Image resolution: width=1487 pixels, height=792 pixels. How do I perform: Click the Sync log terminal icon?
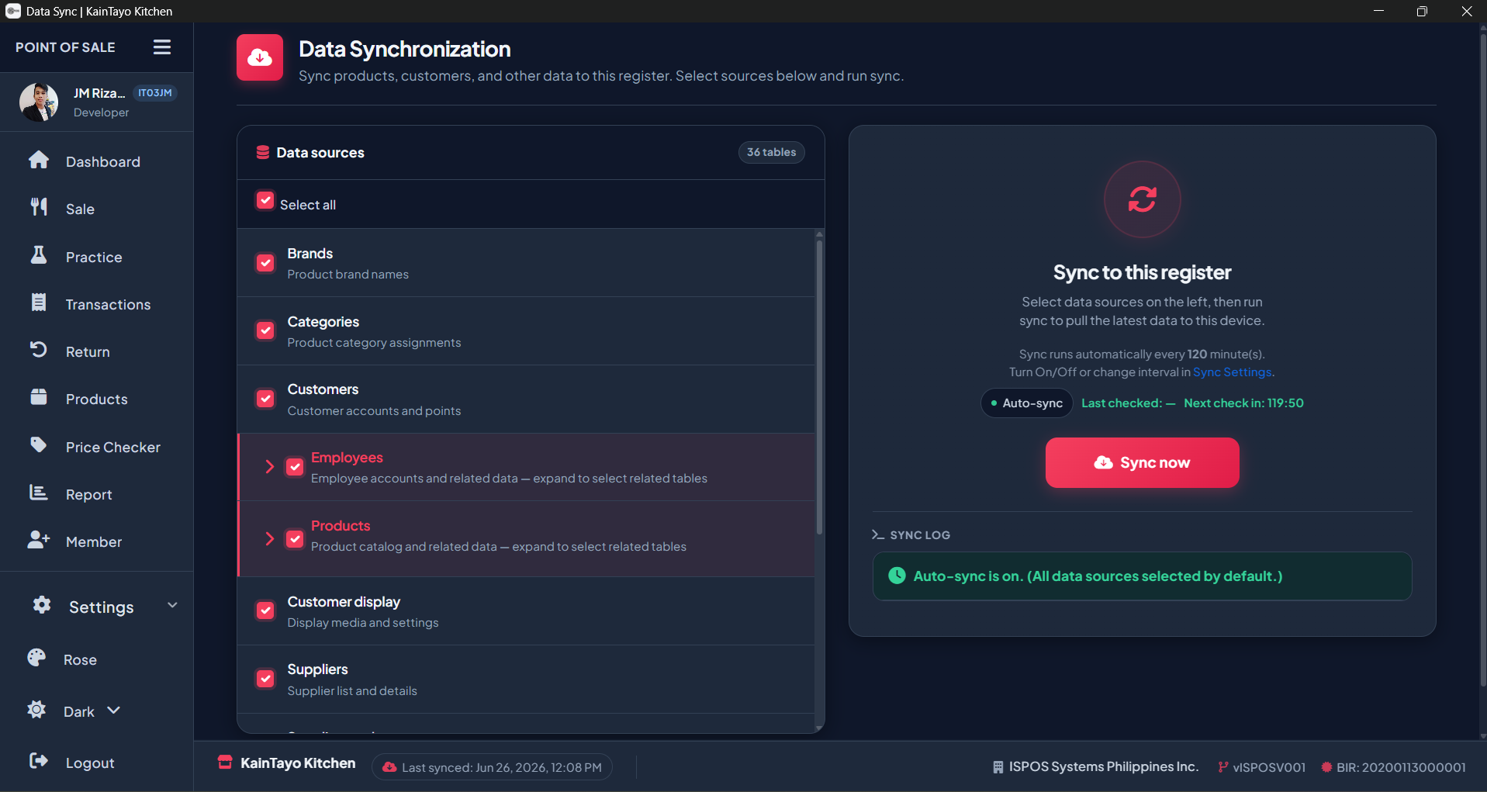878,534
